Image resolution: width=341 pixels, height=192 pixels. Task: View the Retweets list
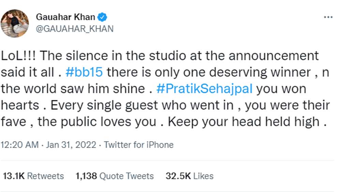[x=45, y=176]
